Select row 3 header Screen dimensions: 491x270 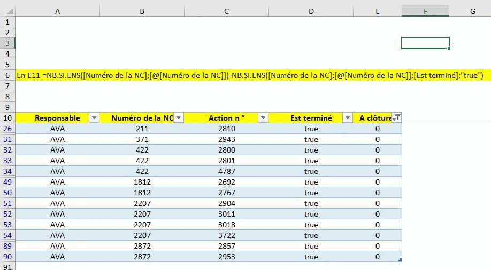point(7,43)
